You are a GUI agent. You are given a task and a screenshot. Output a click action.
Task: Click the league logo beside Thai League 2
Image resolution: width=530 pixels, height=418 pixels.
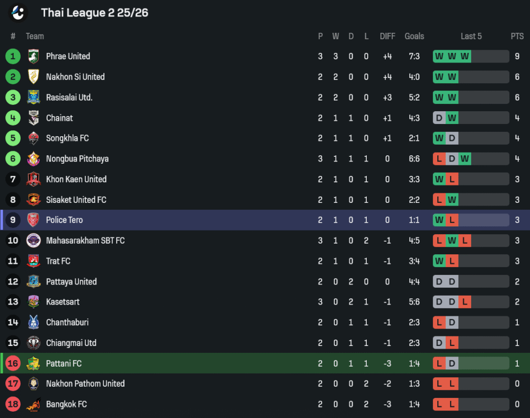19,12
